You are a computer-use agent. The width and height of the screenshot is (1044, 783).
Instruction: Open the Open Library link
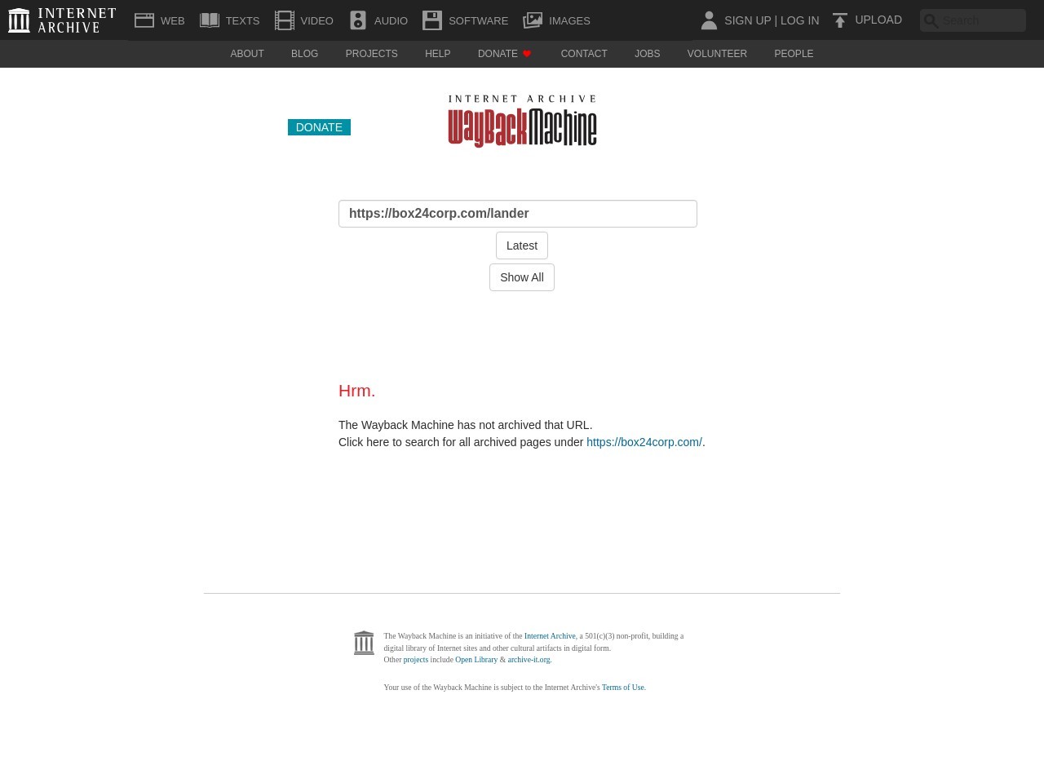476,660
